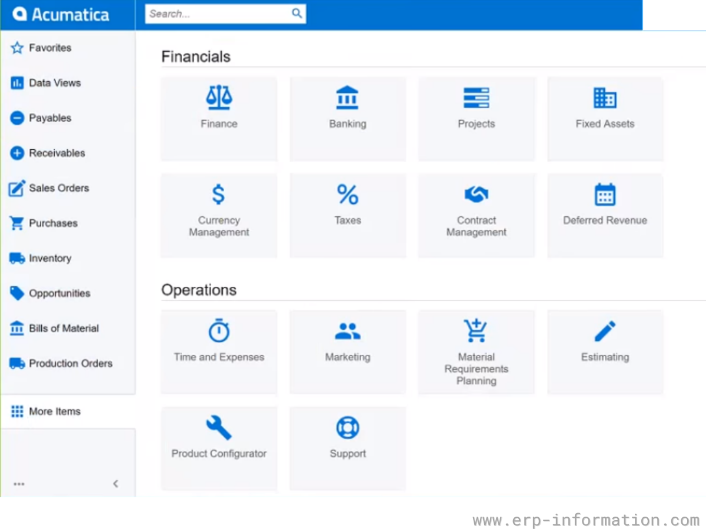Open the Production Orders label
The width and height of the screenshot is (706, 529).
coord(71,363)
